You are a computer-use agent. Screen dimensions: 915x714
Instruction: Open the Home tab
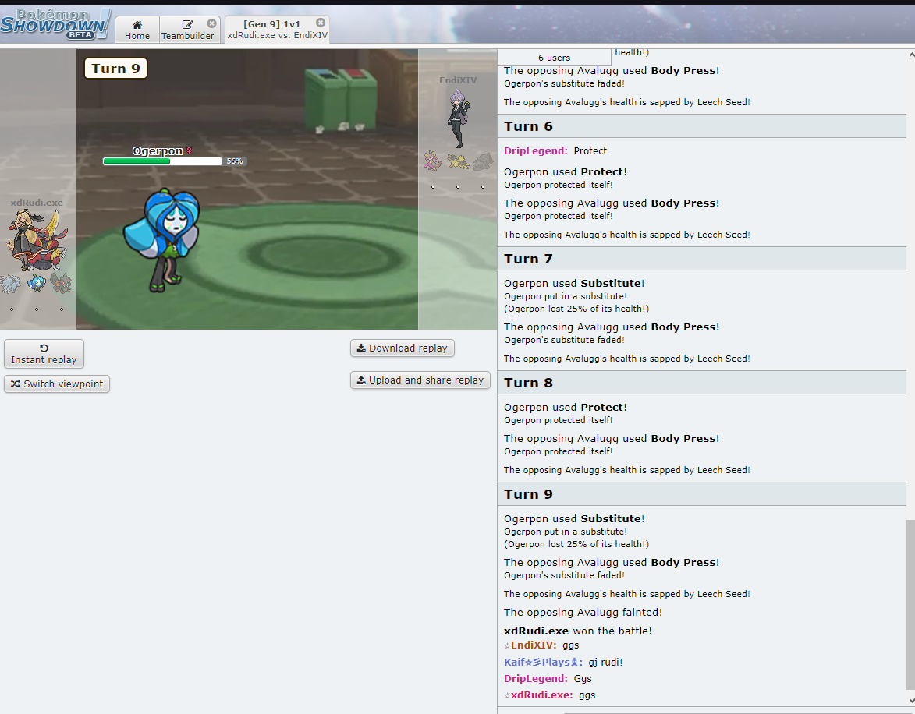(137, 30)
